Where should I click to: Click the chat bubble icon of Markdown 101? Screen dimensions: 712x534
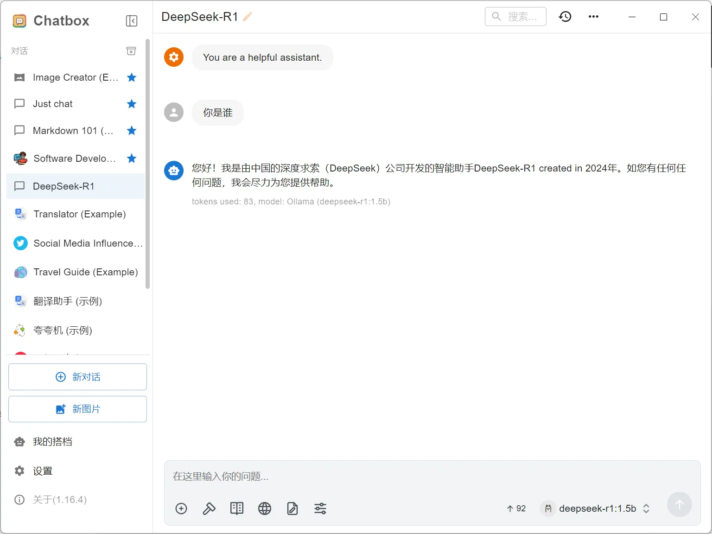pyautogui.click(x=19, y=131)
